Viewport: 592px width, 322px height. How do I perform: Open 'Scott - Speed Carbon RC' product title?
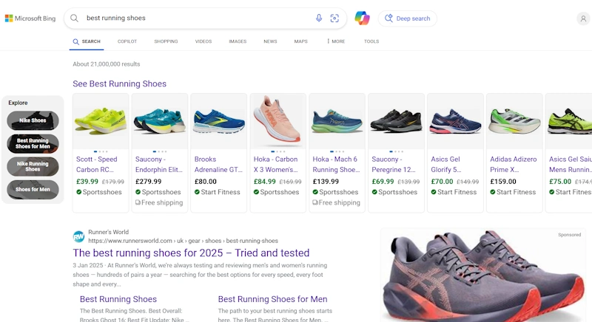click(97, 165)
